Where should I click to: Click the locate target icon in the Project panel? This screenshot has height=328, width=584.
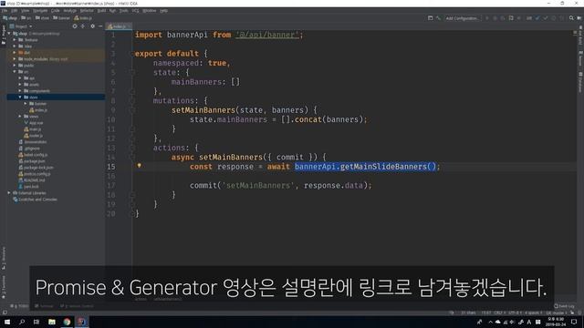coord(75,26)
